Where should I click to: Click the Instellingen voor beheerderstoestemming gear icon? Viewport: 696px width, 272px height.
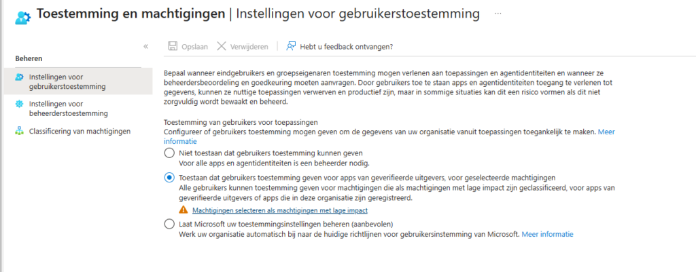coord(19,104)
